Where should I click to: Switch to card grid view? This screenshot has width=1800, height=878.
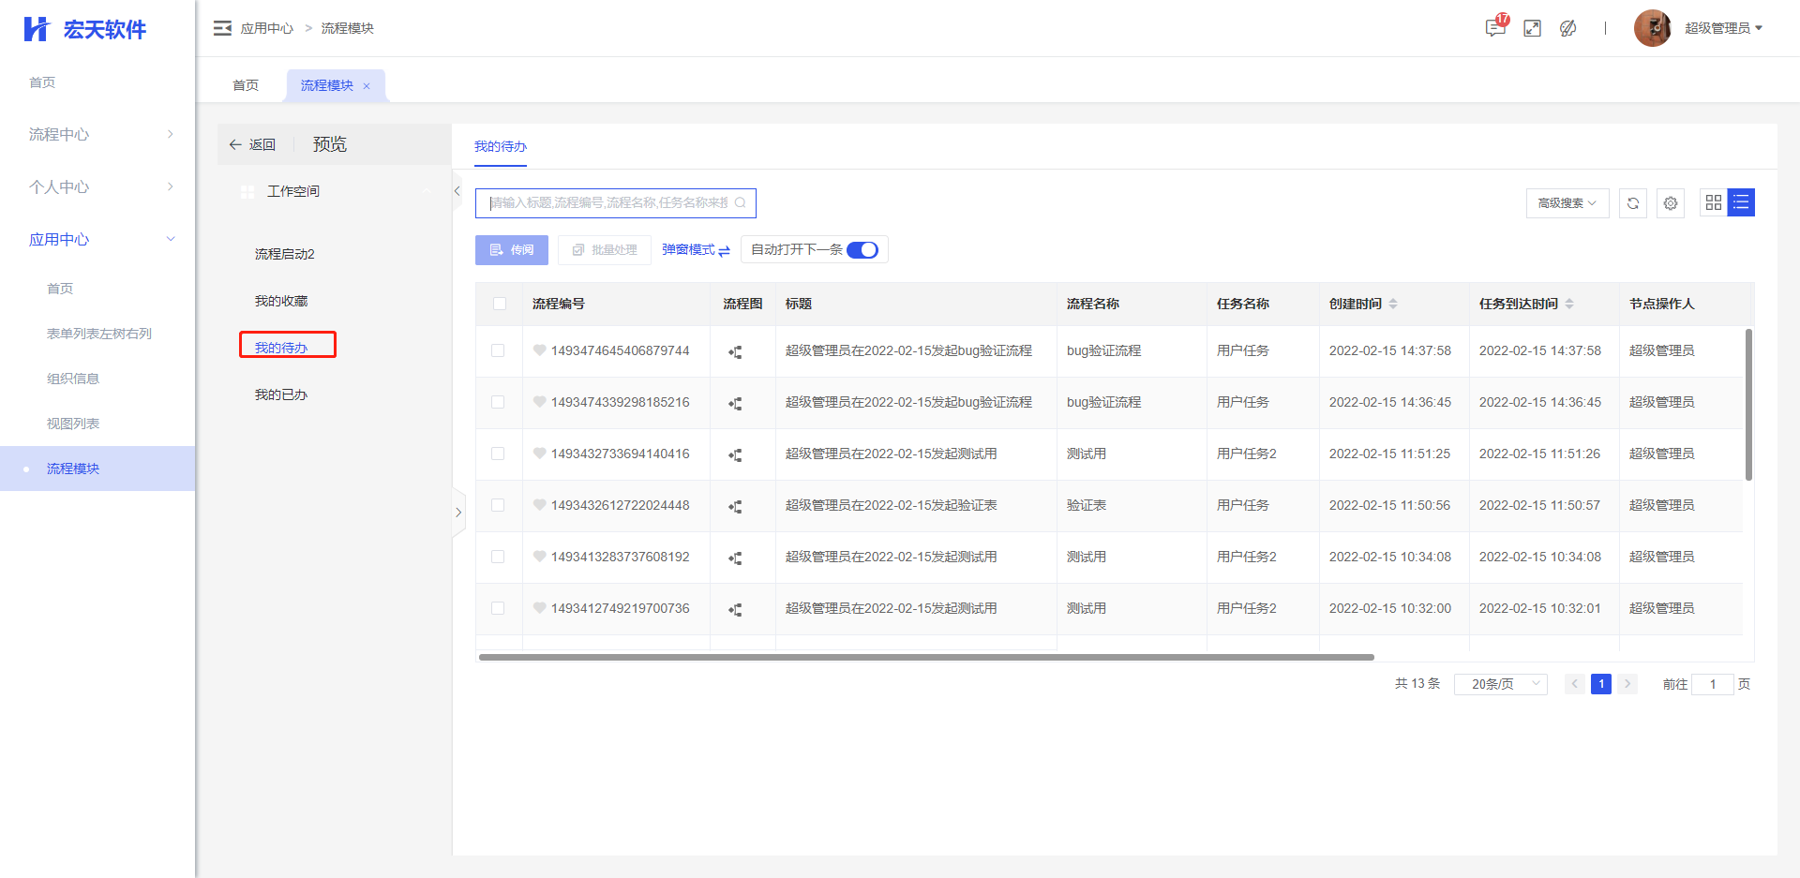tap(1713, 202)
